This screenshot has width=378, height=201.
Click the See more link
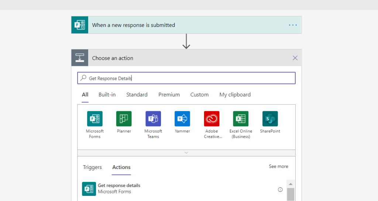click(278, 166)
